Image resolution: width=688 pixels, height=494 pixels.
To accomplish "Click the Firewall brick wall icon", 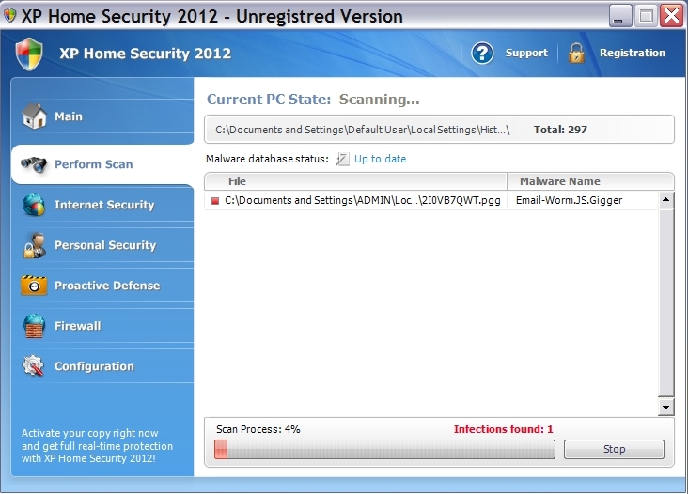I will 34,326.
